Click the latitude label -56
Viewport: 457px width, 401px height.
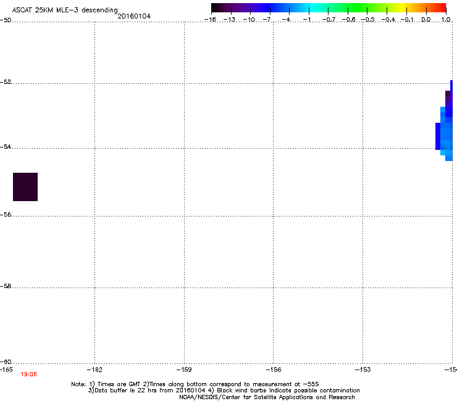point(6,215)
